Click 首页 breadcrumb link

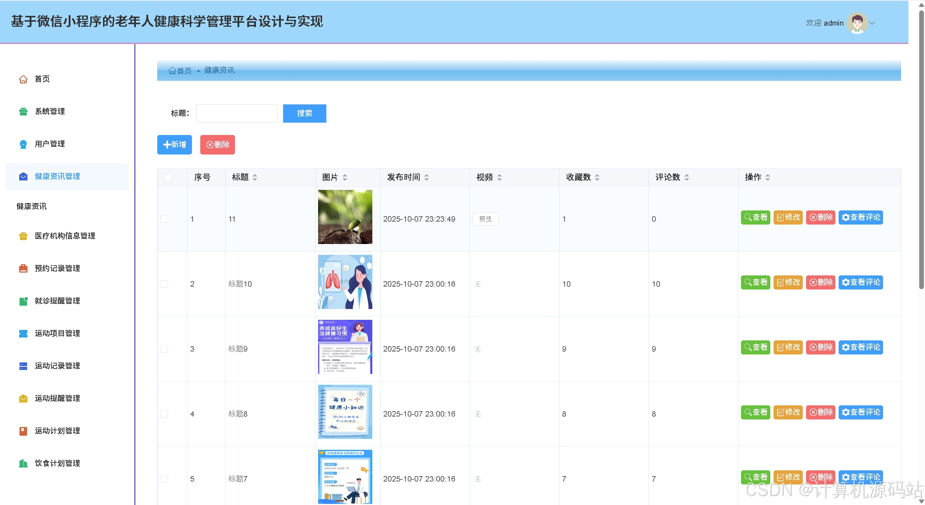(x=180, y=71)
